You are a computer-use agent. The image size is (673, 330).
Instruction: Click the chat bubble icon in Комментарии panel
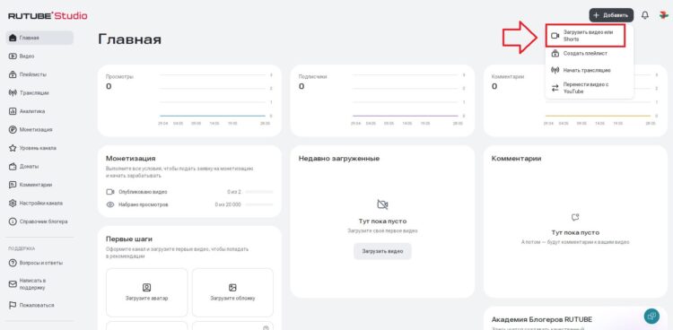pos(575,218)
